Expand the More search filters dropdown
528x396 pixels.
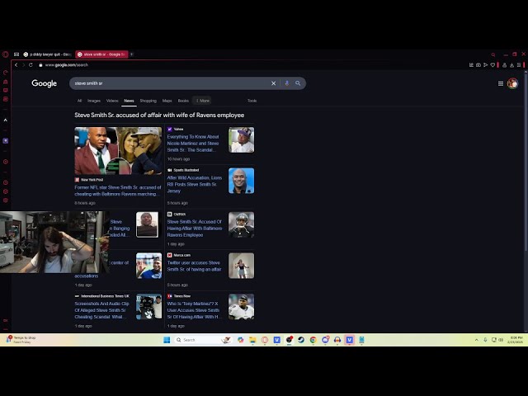(x=202, y=101)
